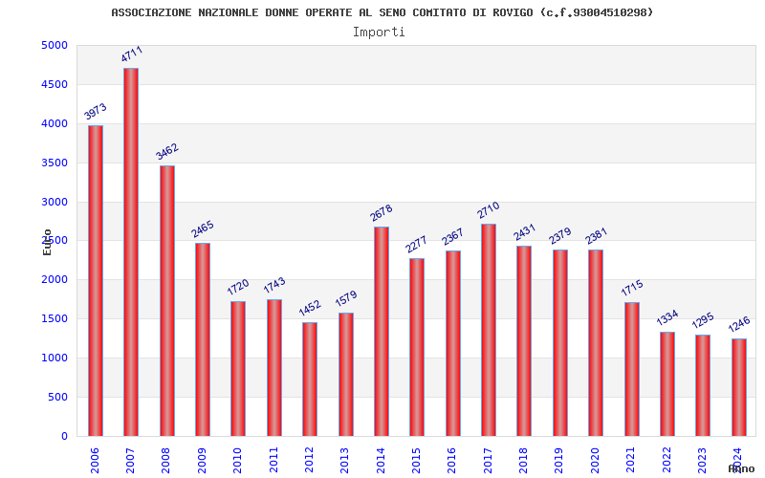765x478 pixels.
Task: Click the x-axis year label 2015
Action: tap(416, 460)
